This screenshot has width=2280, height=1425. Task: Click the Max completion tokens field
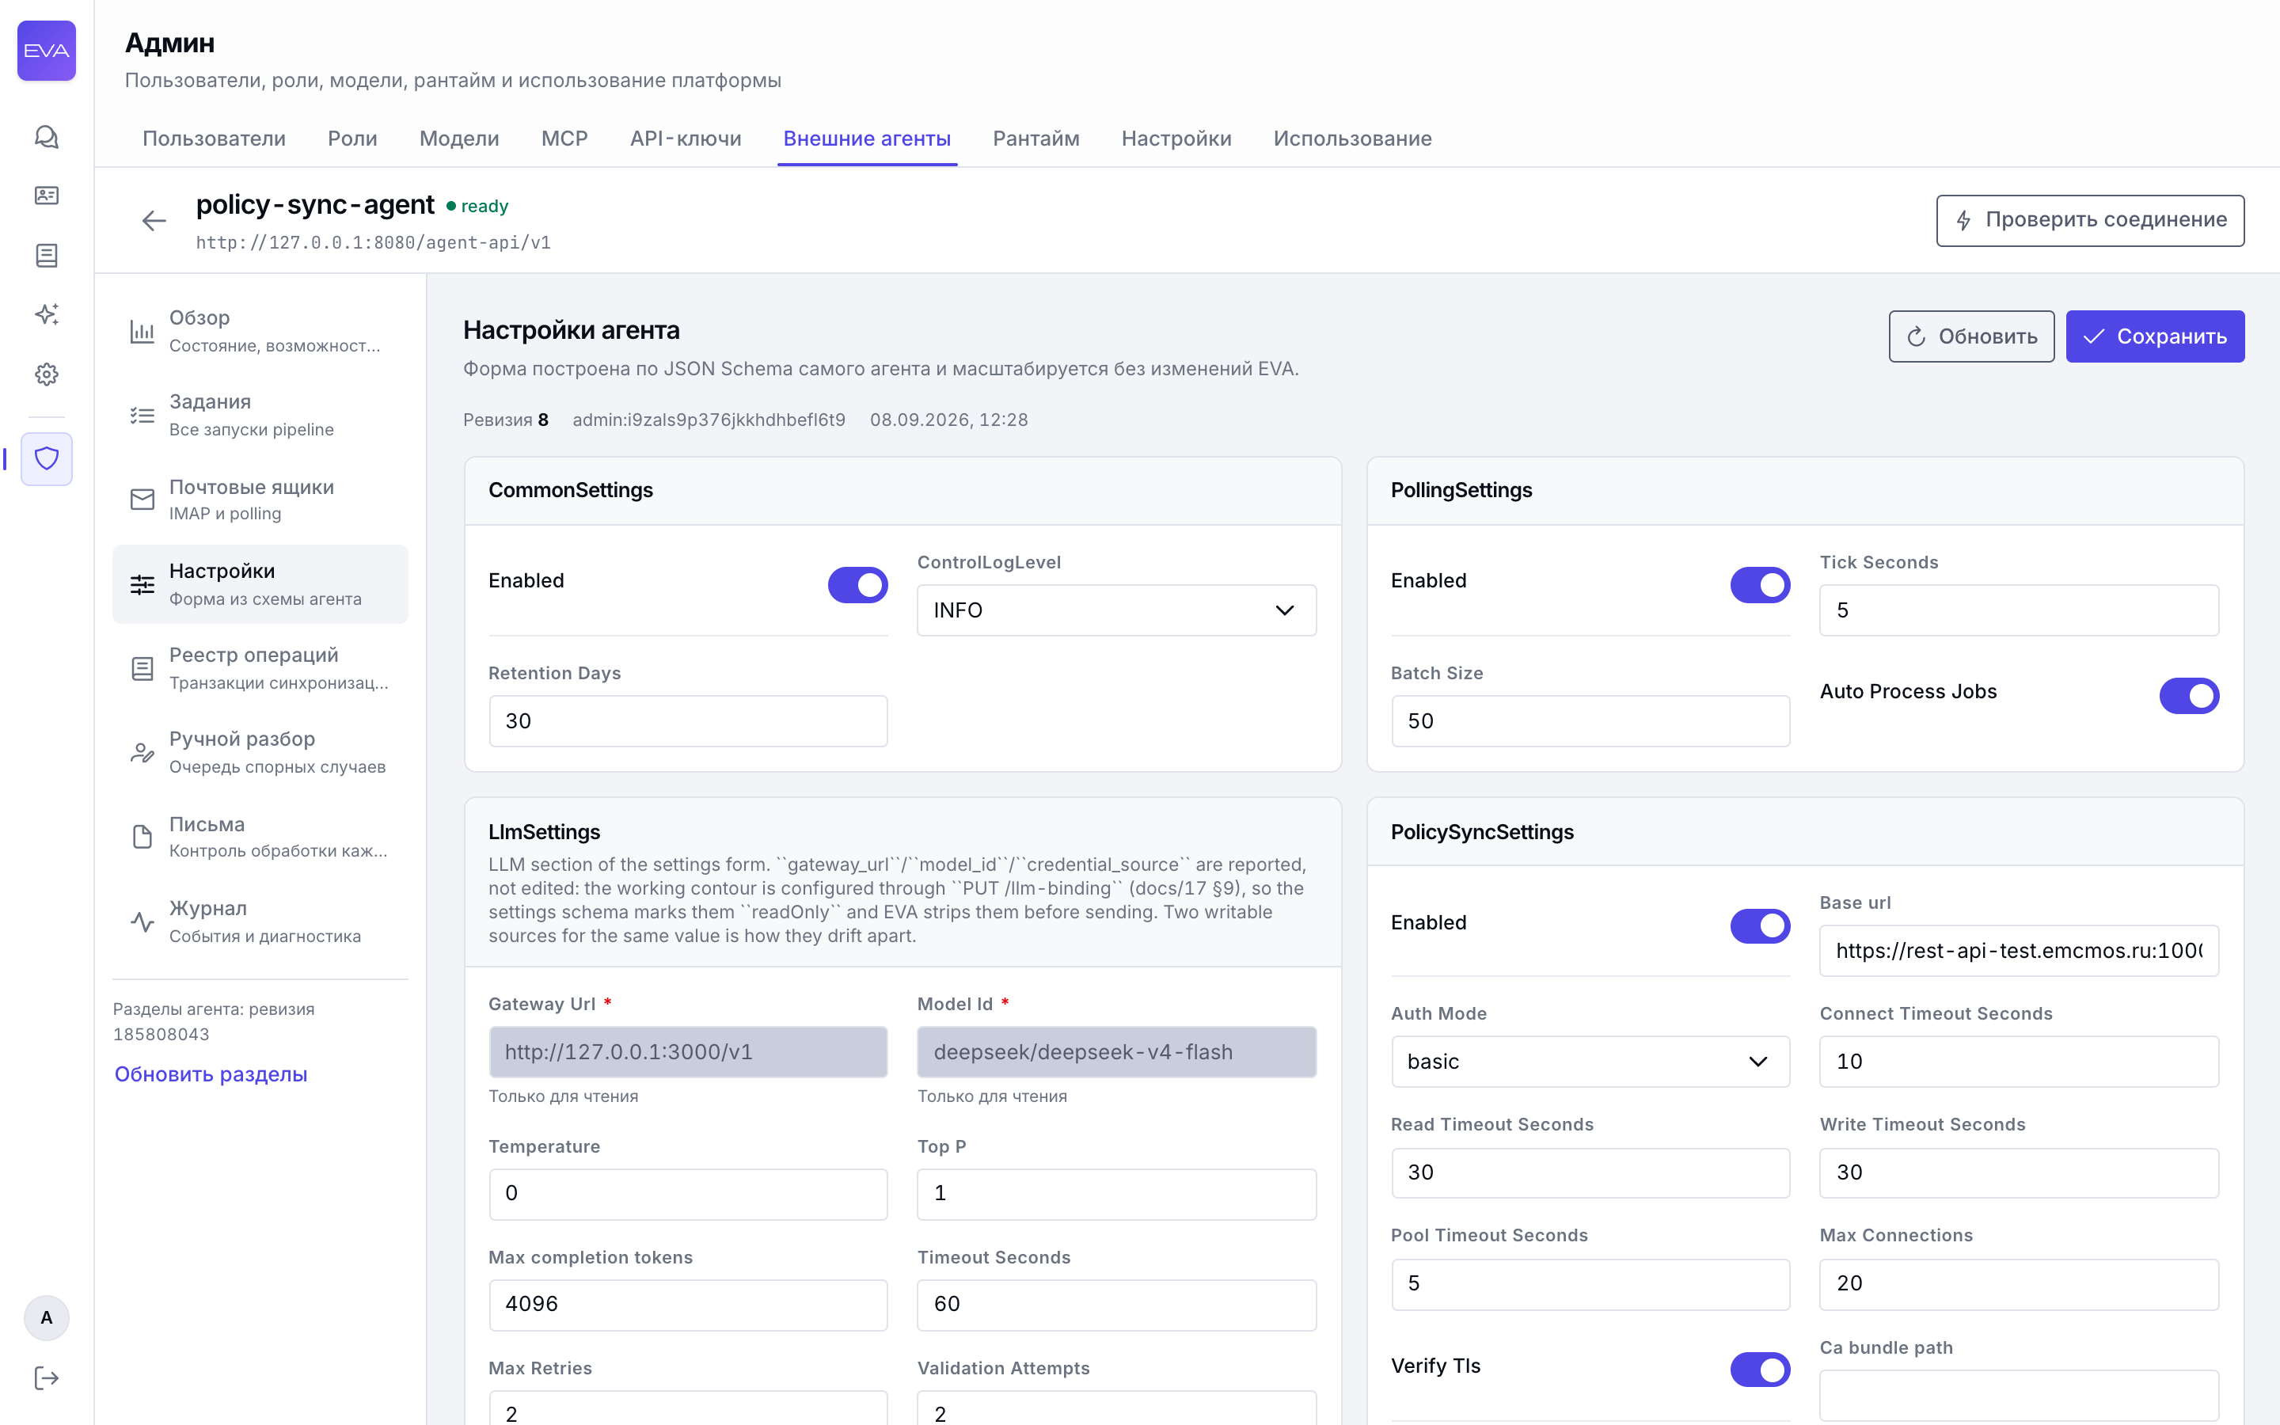click(688, 1305)
